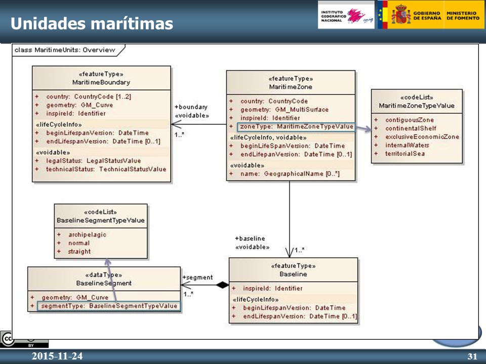
Task: Click inspireId: Identifier in MaritimeBoundary
Action: point(76,113)
